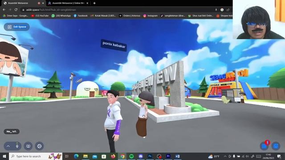
Task: Open Photoshop from the taskbar
Action: tap(150, 156)
